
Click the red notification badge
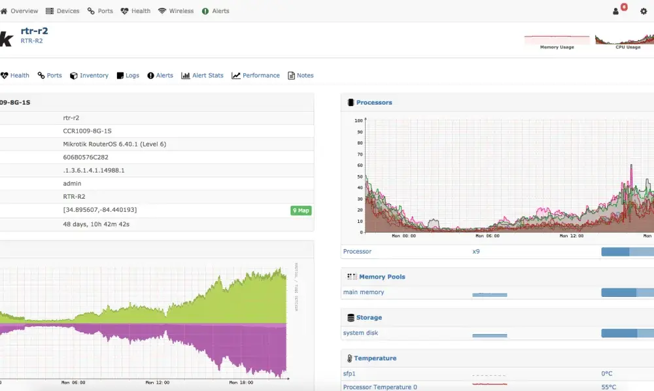pos(624,7)
